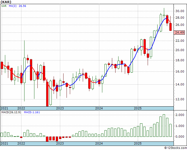The image size is (187, 150).
Task: Click the MACD:1.161 value label
Action: (x=32, y=112)
